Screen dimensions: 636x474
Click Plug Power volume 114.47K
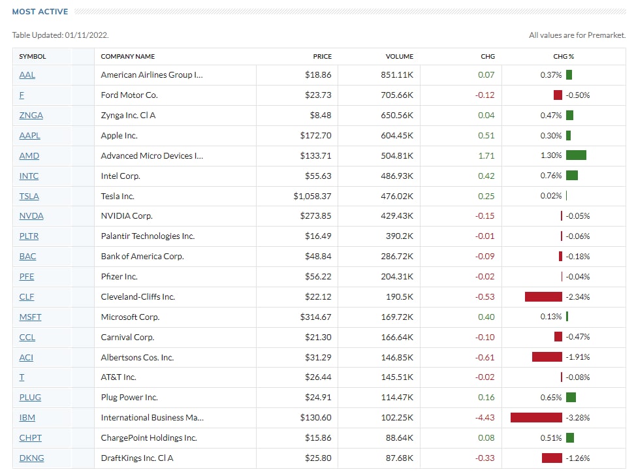[397, 398]
